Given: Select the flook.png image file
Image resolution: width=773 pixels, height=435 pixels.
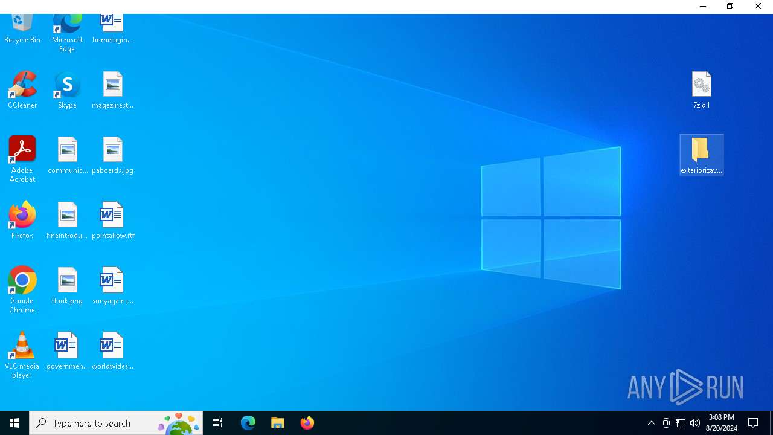Looking at the screenshot, I should pos(67,286).
